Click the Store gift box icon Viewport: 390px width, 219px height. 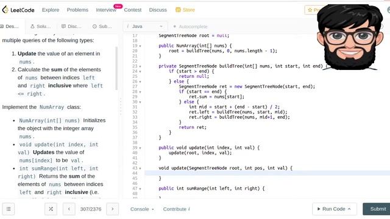(178, 10)
